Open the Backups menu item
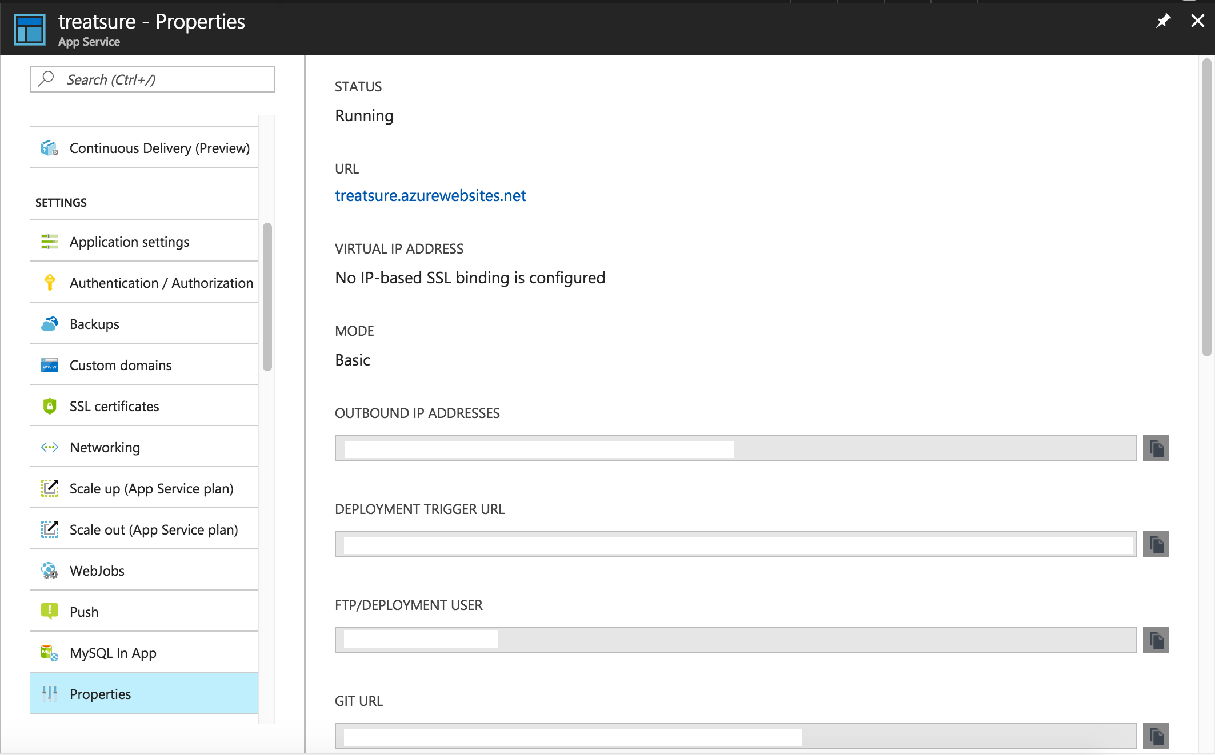The height and width of the screenshot is (755, 1215). (x=144, y=324)
